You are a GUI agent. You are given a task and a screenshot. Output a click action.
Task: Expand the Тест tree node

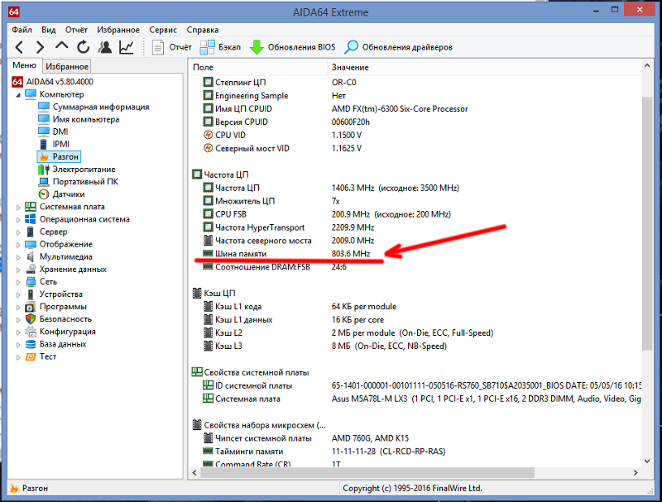(18, 357)
